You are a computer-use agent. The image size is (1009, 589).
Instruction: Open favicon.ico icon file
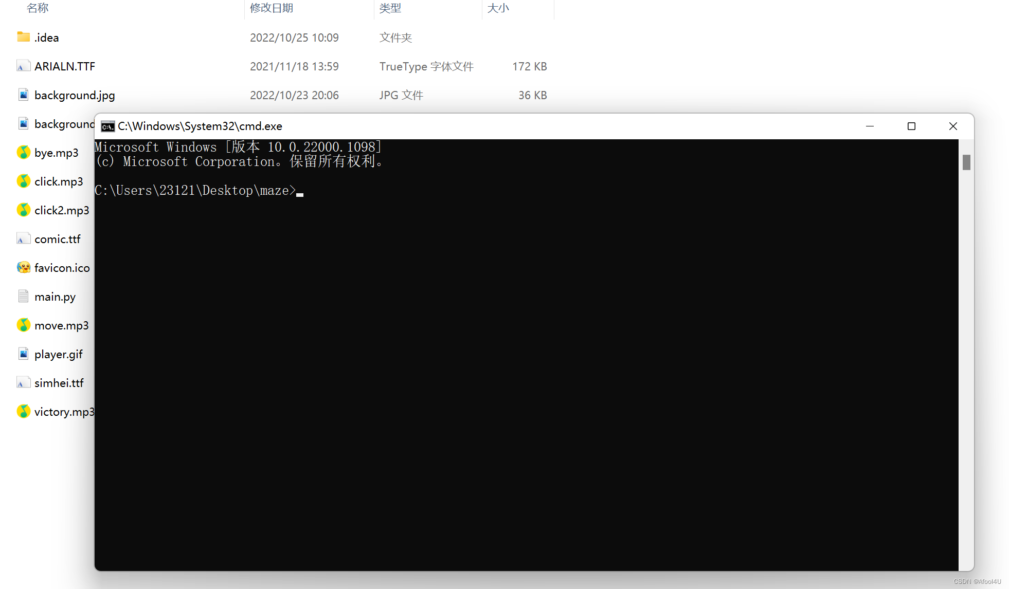point(62,268)
